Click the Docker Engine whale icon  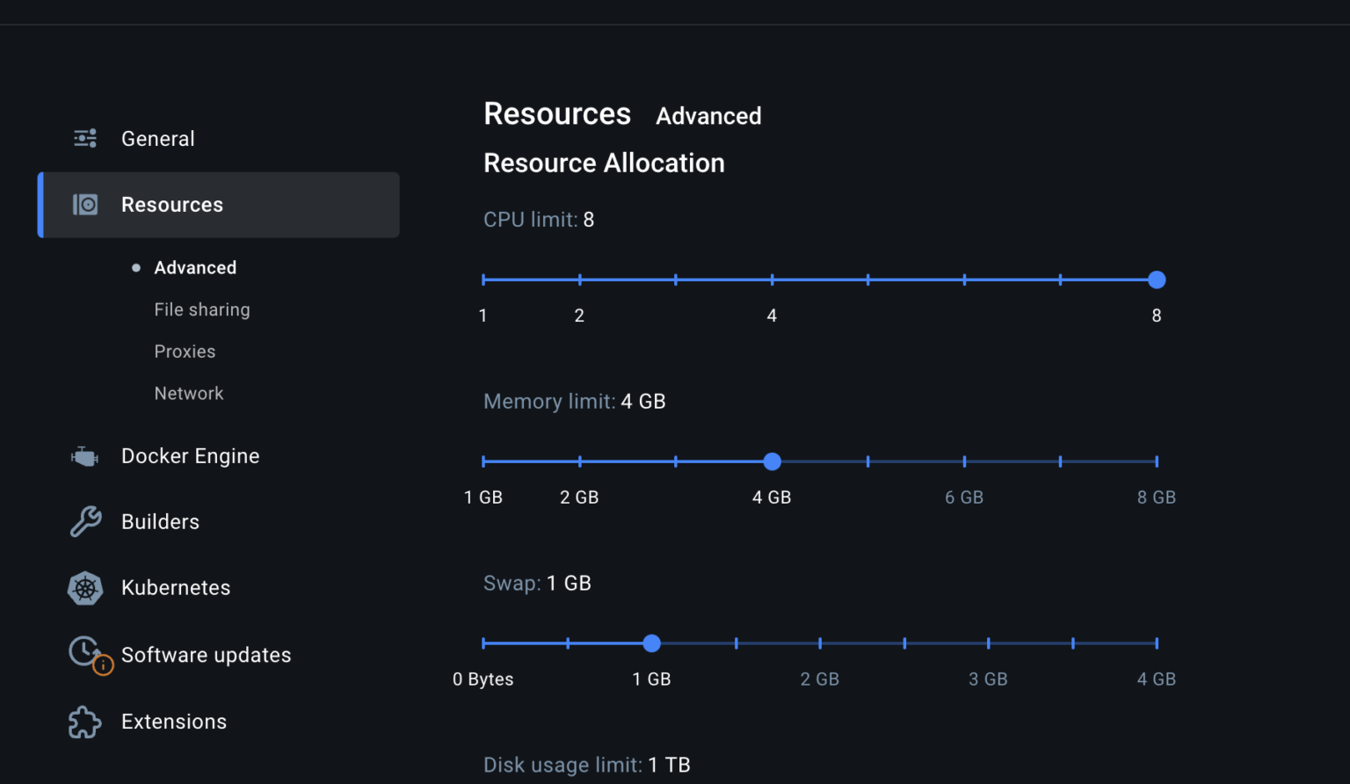(x=84, y=455)
